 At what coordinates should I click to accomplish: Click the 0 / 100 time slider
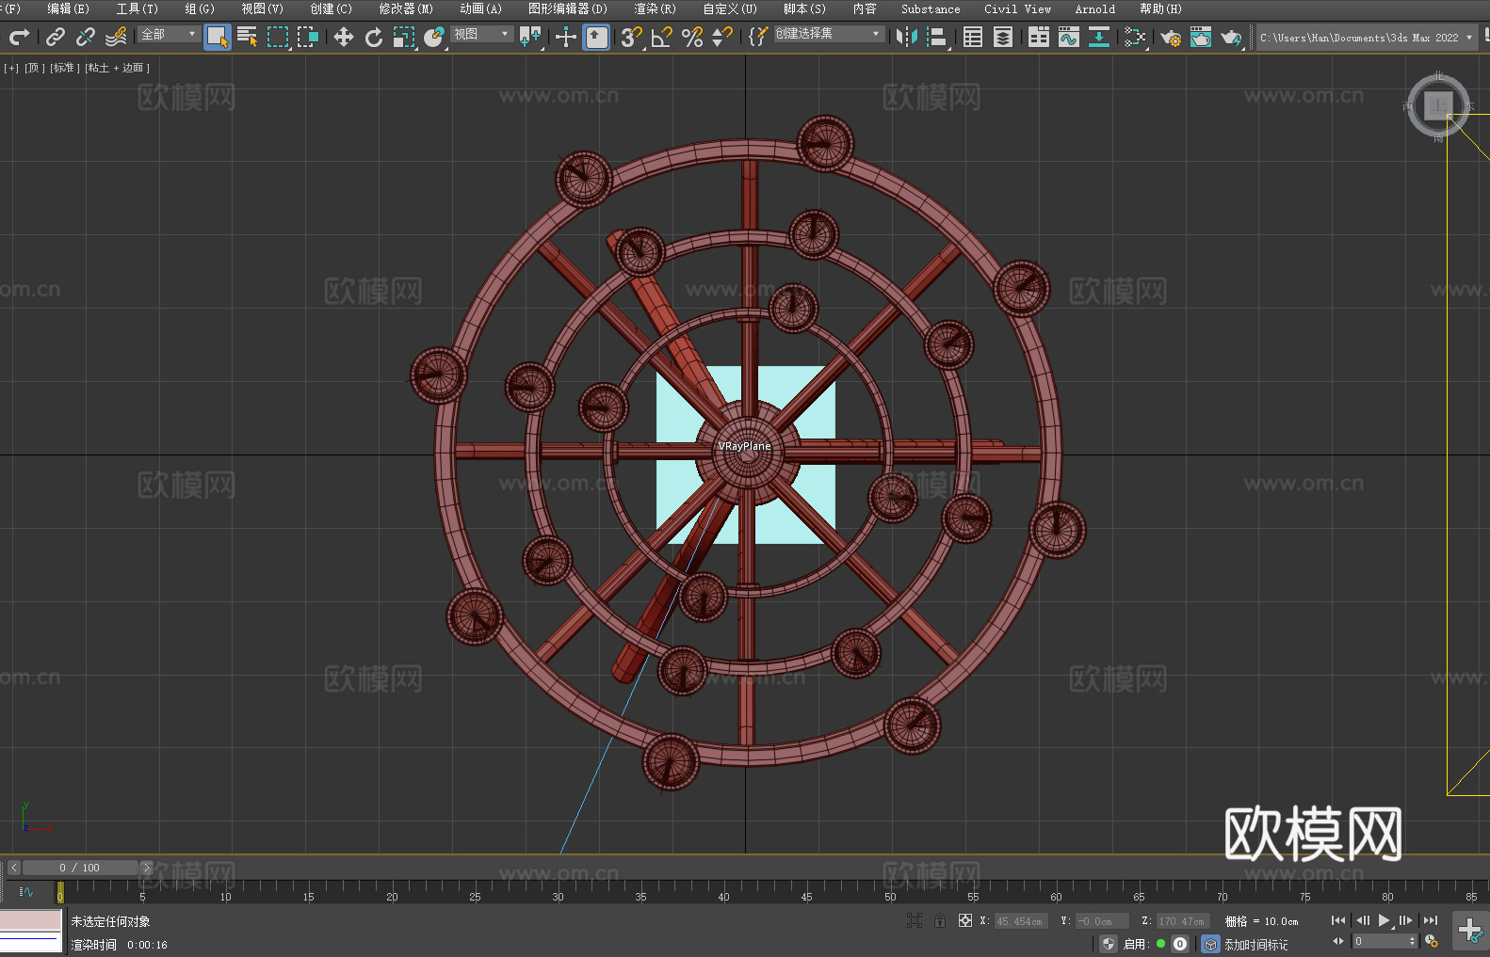click(x=80, y=868)
